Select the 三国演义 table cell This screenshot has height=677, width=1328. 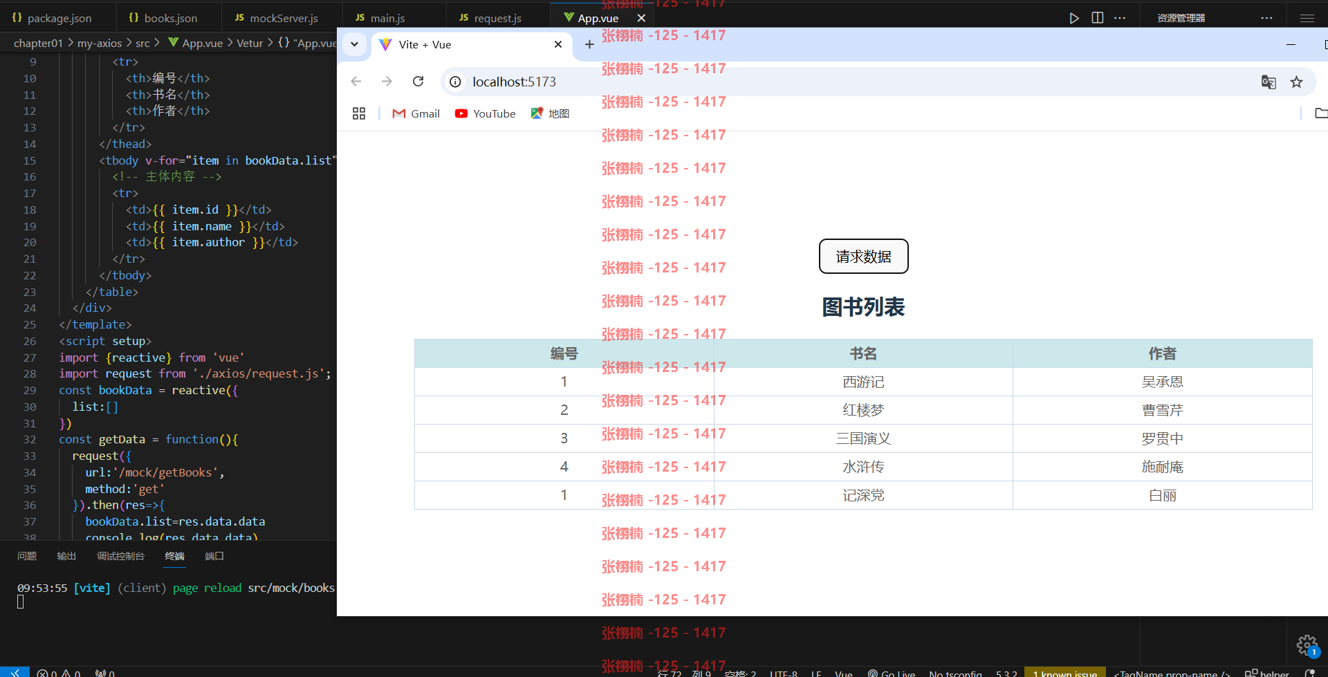pyautogui.click(x=863, y=438)
